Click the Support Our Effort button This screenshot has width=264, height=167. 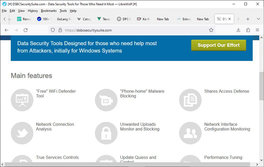click(219, 45)
